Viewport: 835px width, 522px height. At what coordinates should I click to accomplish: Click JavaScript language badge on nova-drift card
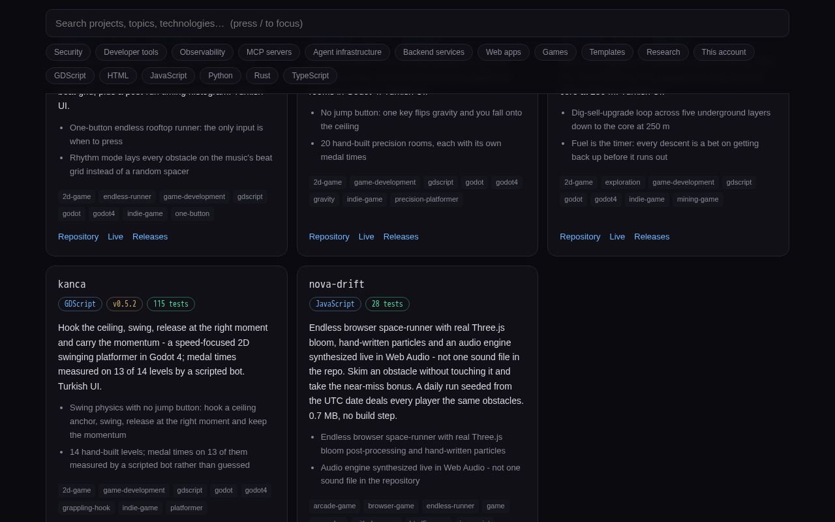click(x=335, y=304)
